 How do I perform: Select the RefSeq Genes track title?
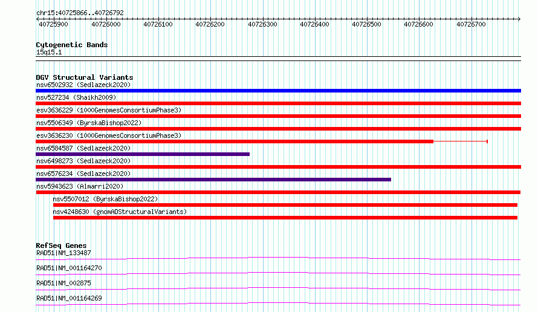point(61,245)
